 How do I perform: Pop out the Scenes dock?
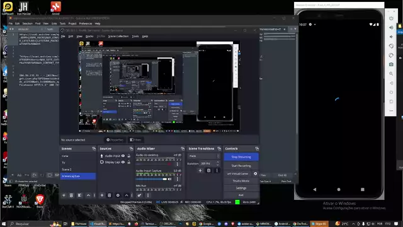click(94, 149)
